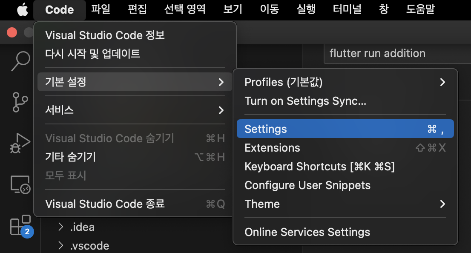Open the Extensions view with badge 2

coord(21,226)
